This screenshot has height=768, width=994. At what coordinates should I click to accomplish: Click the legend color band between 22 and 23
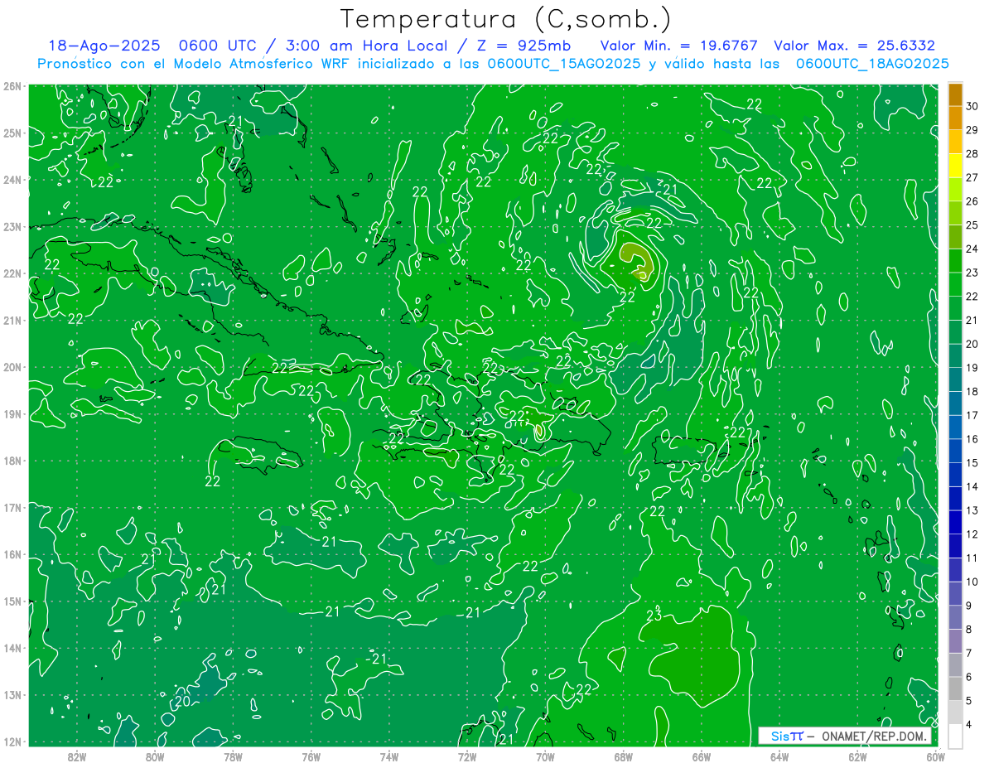click(x=955, y=284)
